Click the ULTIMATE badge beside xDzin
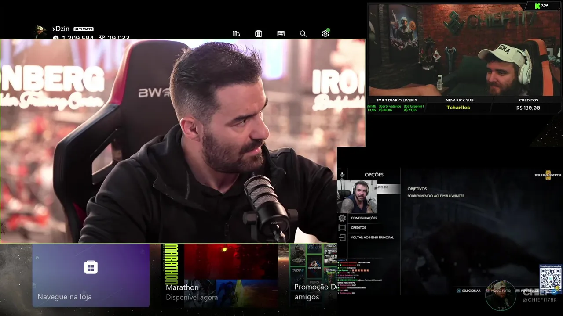The image size is (563, 316). pyautogui.click(x=84, y=29)
